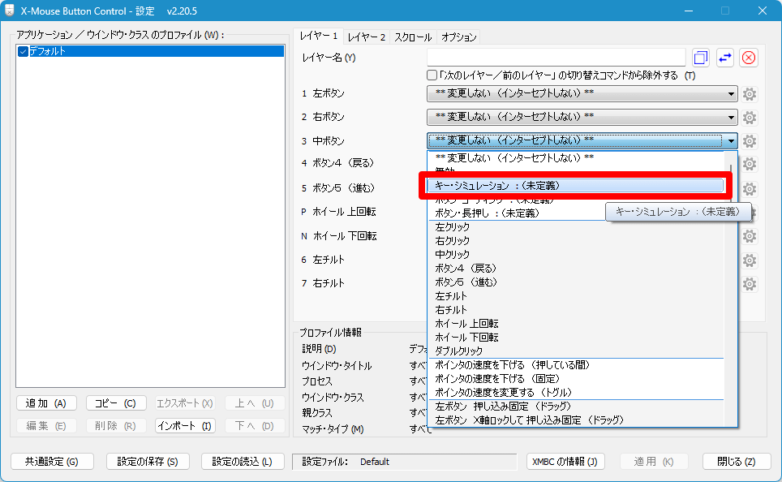Open gear settings for 右ボタン row
The height and width of the screenshot is (482, 782).
[x=750, y=117]
